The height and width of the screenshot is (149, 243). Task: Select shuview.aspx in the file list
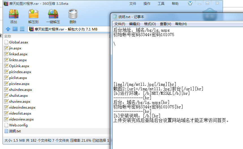(x=20, y=102)
